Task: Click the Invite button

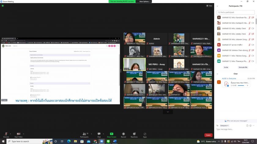Action: click(x=226, y=67)
